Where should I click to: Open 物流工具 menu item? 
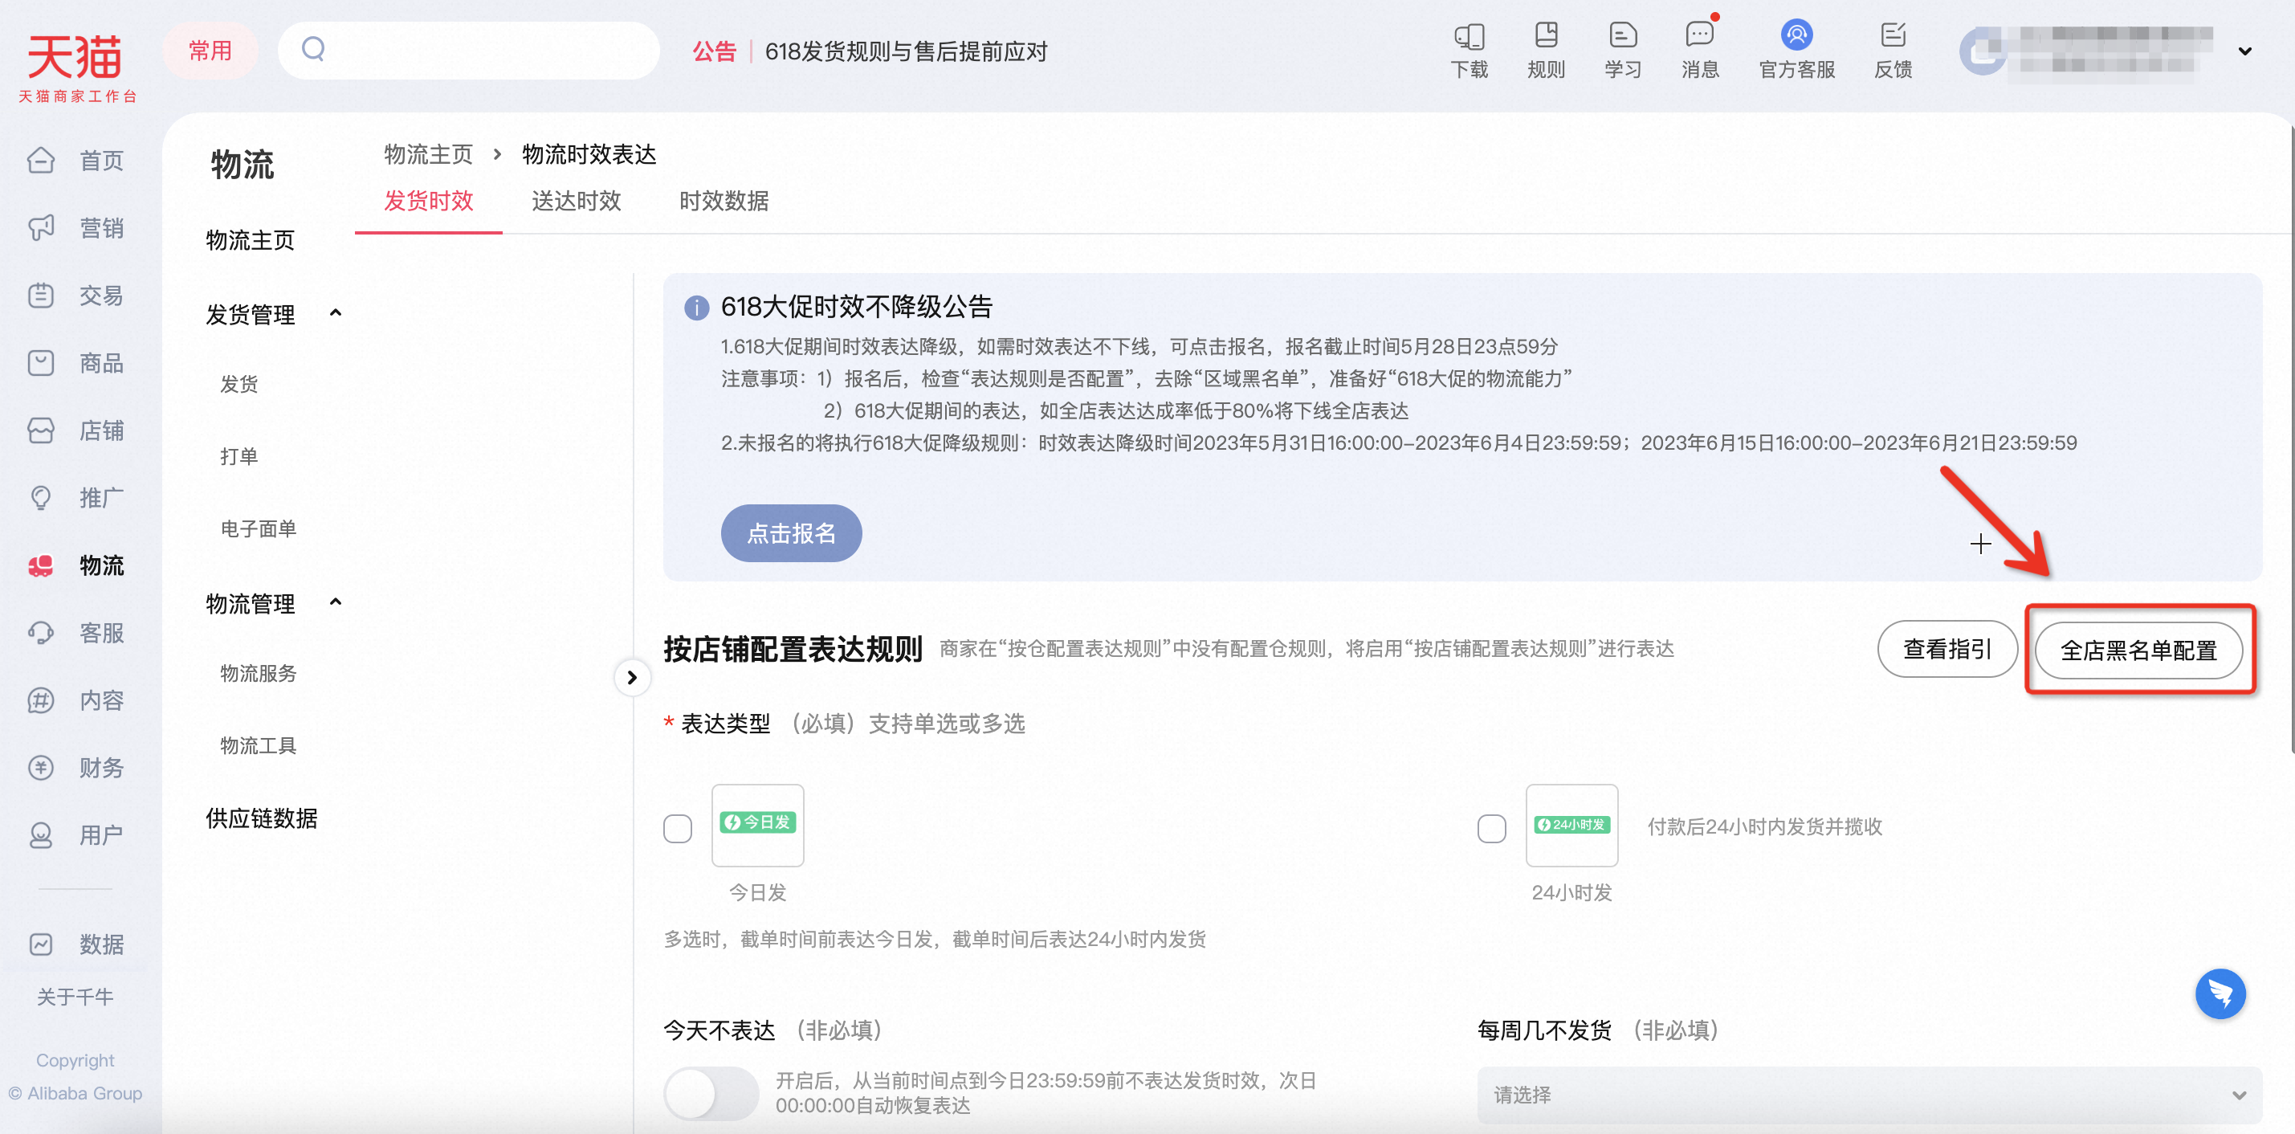tap(259, 745)
